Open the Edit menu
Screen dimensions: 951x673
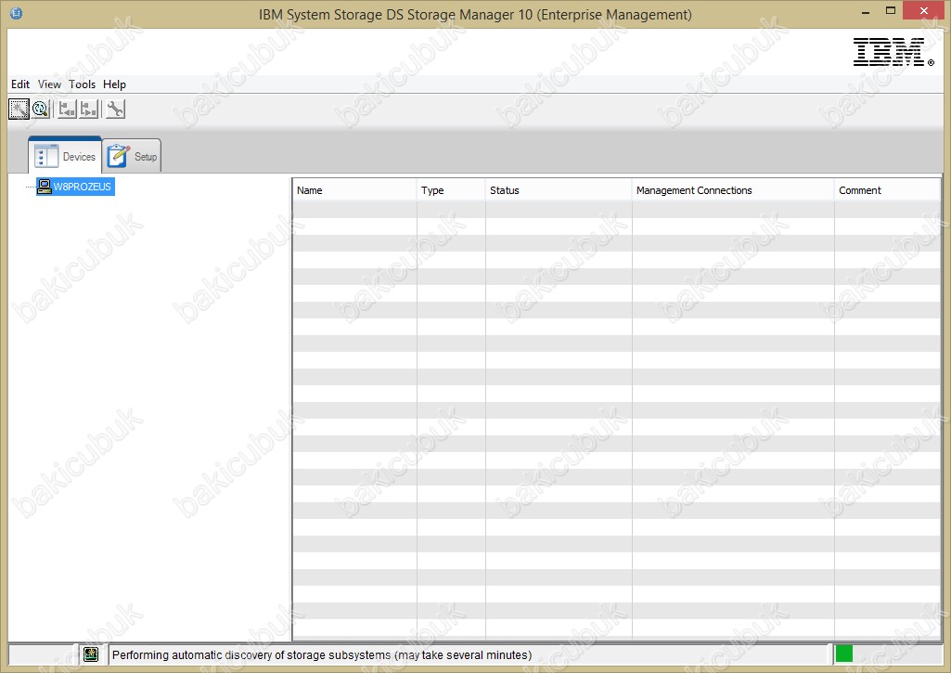click(x=20, y=84)
